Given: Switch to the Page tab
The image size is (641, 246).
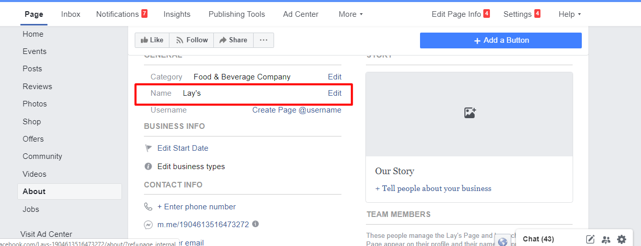Looking at the screenshot, I should tap(34, 14).
